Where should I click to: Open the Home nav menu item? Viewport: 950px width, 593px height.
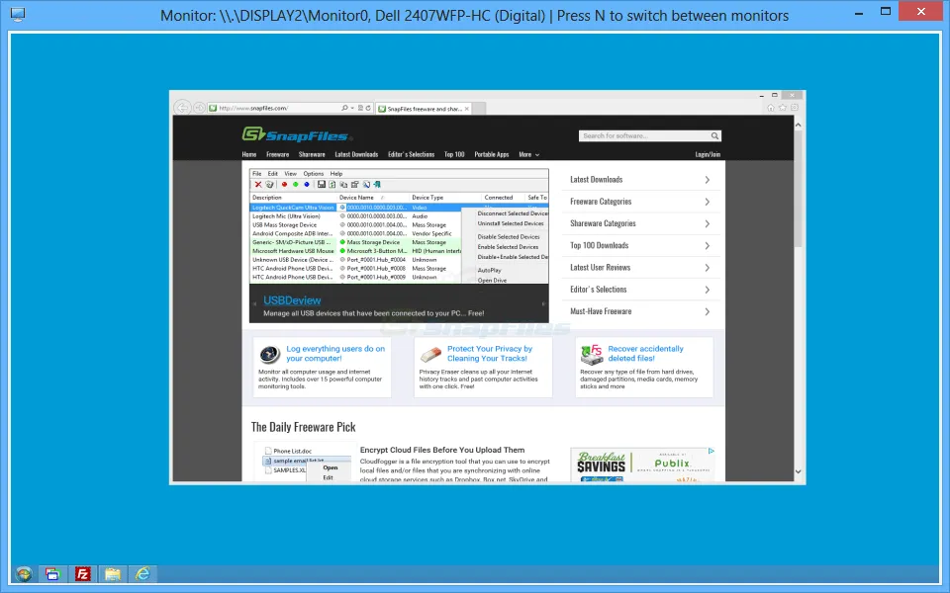(x=249, y=154)
